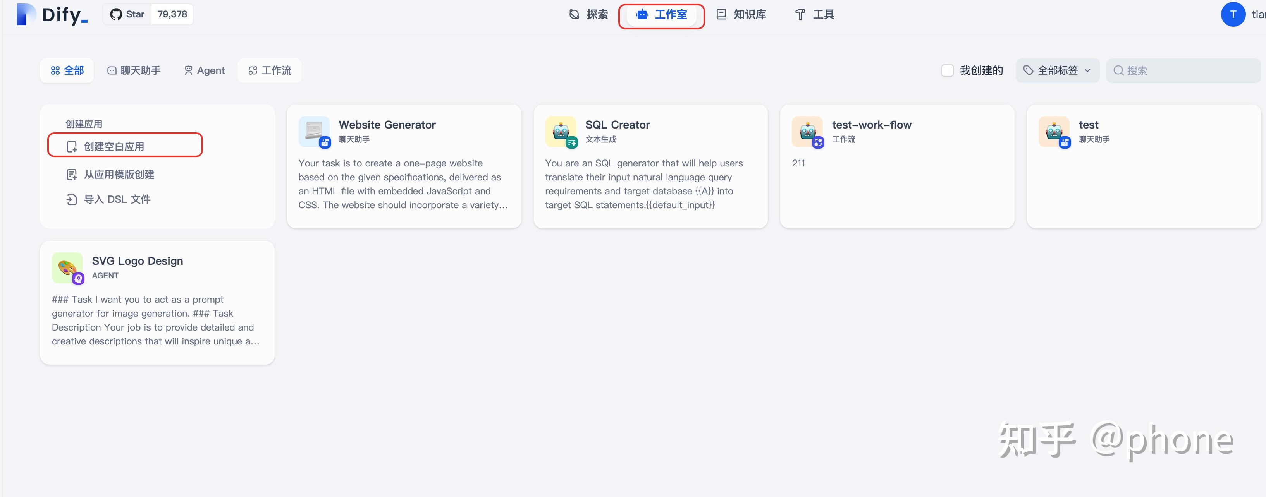Click the test-work-flow robot icon
Viewport: 1266px width, 497px height.
807,131
